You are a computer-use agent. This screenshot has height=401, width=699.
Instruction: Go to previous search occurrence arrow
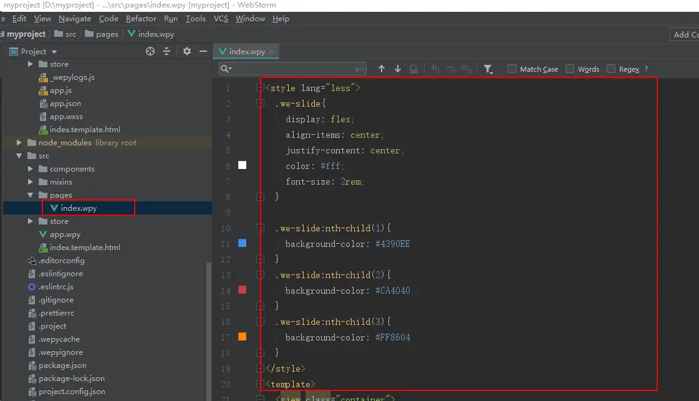coord(382,69)
